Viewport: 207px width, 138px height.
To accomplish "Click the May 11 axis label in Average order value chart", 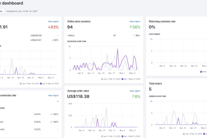I will (x=132, y=130).
